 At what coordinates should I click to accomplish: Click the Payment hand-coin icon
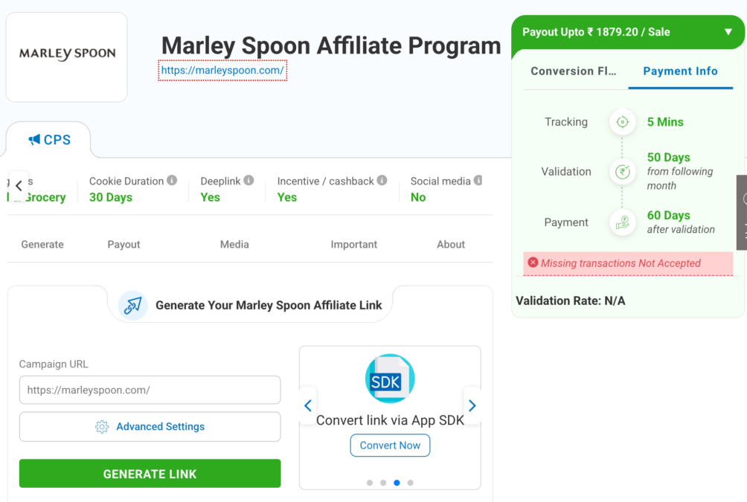622,222
